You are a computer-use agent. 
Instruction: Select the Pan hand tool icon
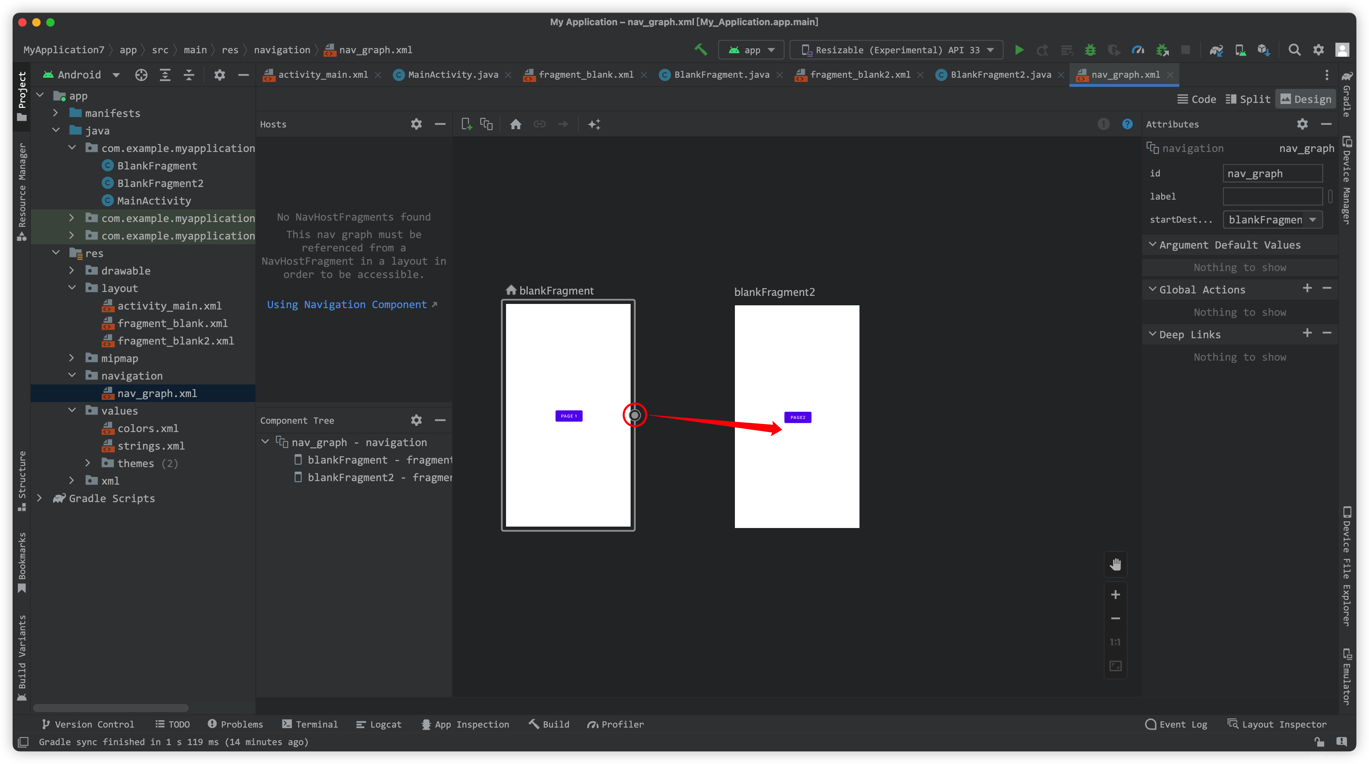pyautogui.click(x=1116, y=565)
